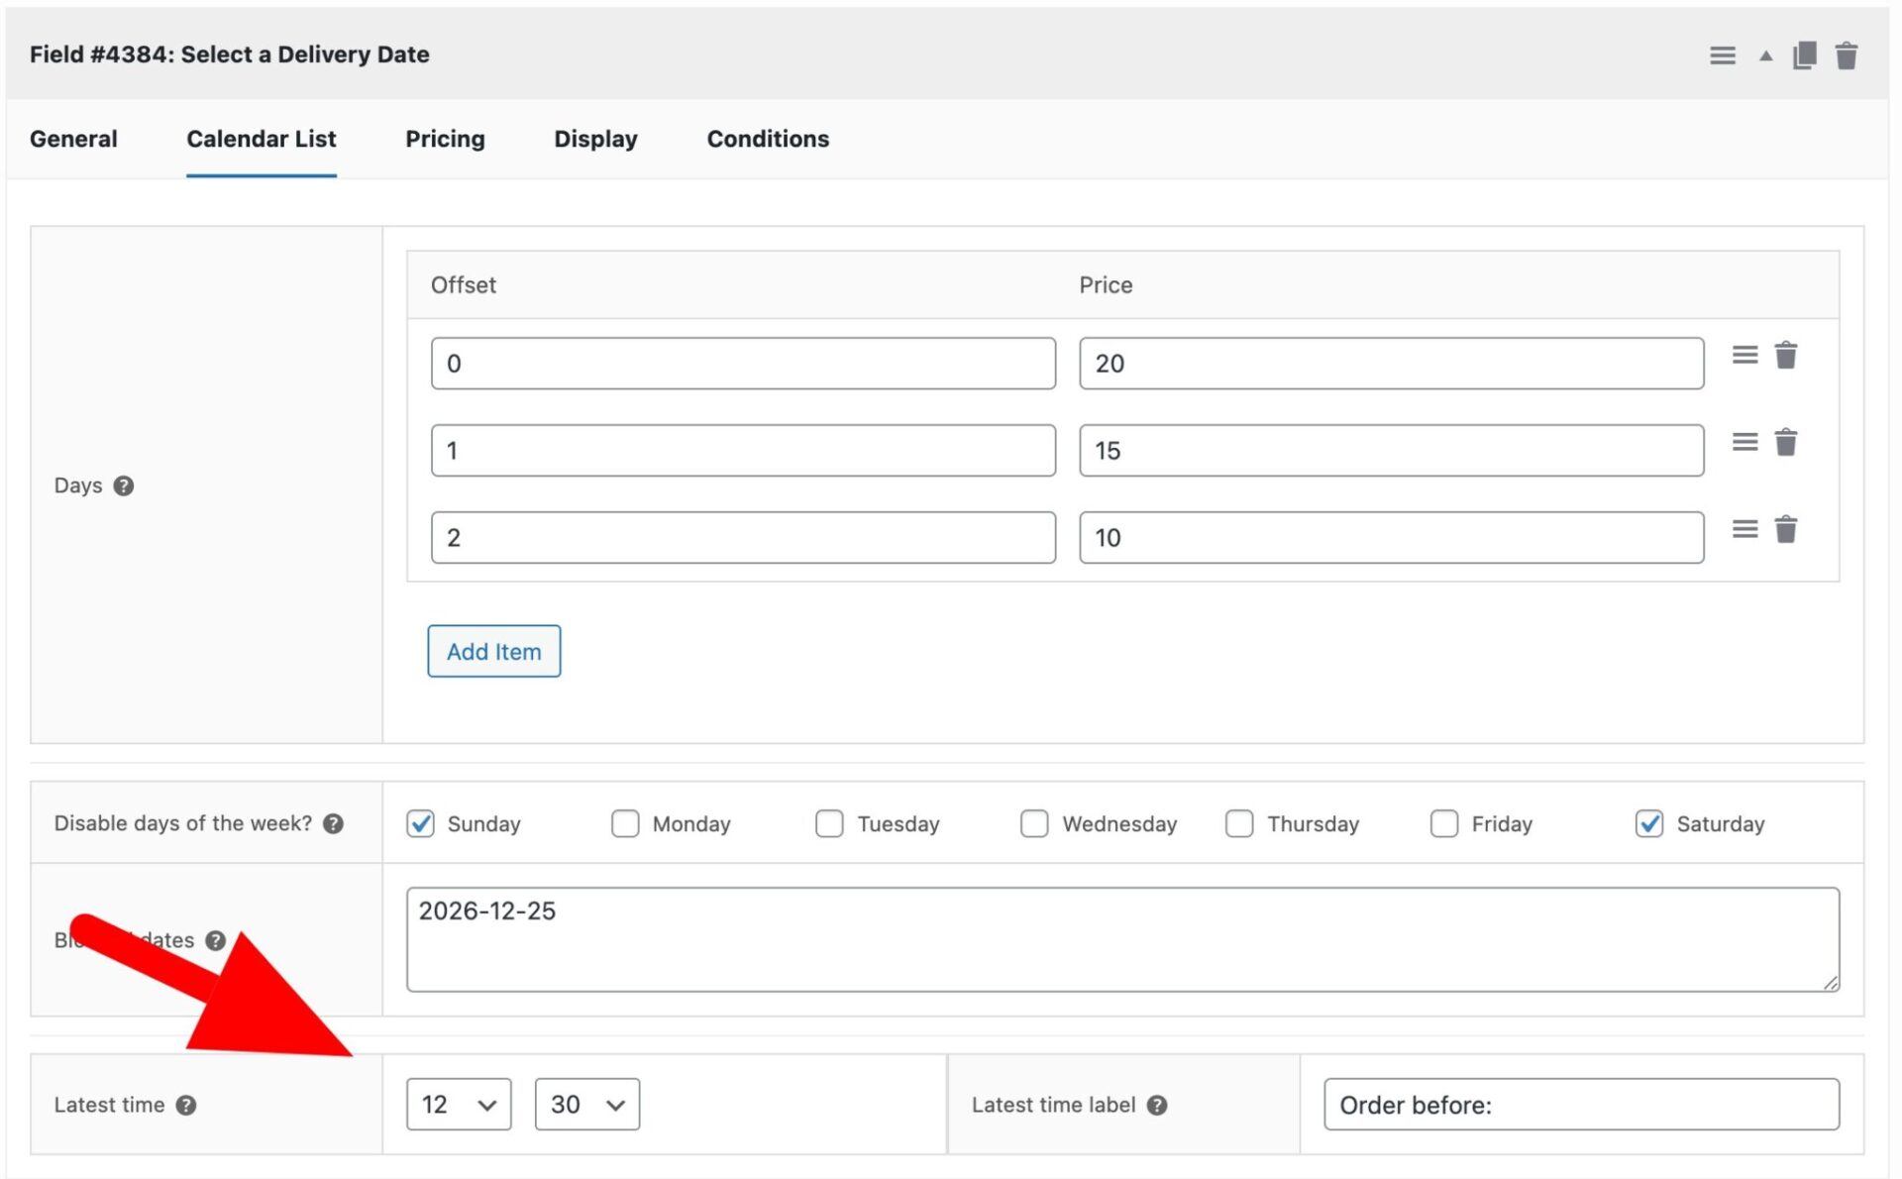The image size is (1902, 1179).
Task: Open the hour dropdown showing 12
Action: 457,1104
